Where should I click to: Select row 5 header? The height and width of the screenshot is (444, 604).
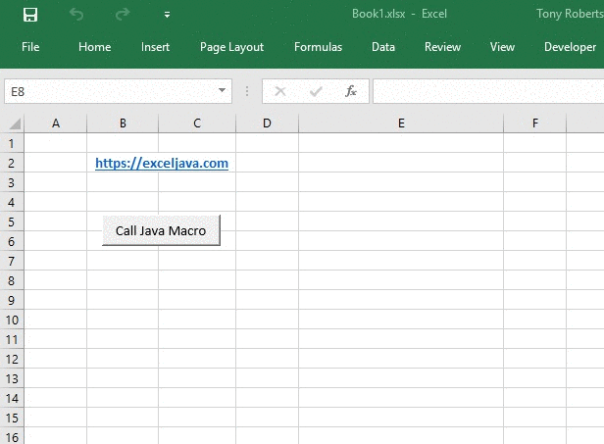(x=12, y=222)
